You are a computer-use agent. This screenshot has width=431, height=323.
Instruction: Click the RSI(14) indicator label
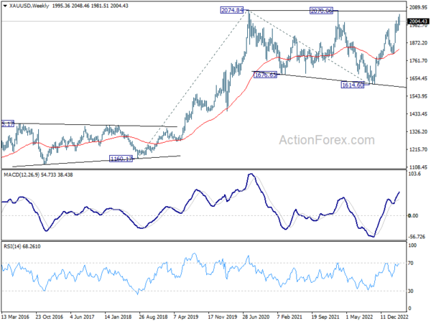point(12,246)
